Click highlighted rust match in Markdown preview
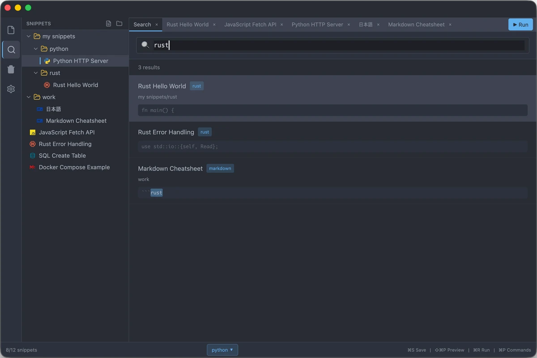The image size is (537, 358). click(157, 193)
